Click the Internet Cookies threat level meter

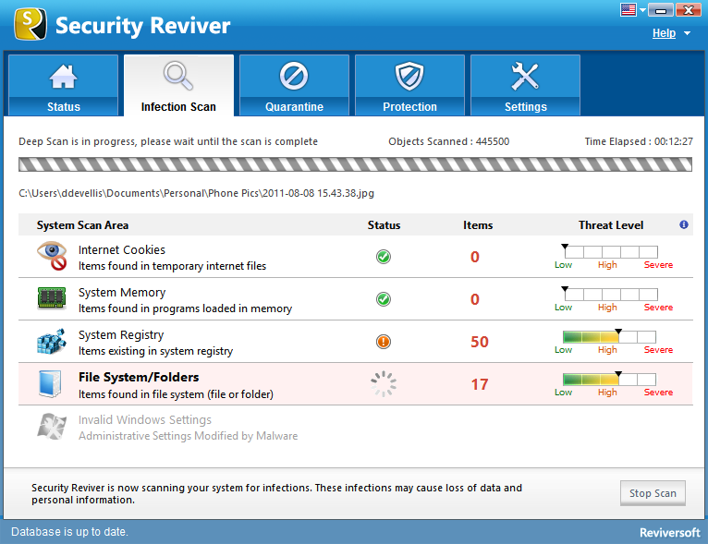tap(611, 251)
